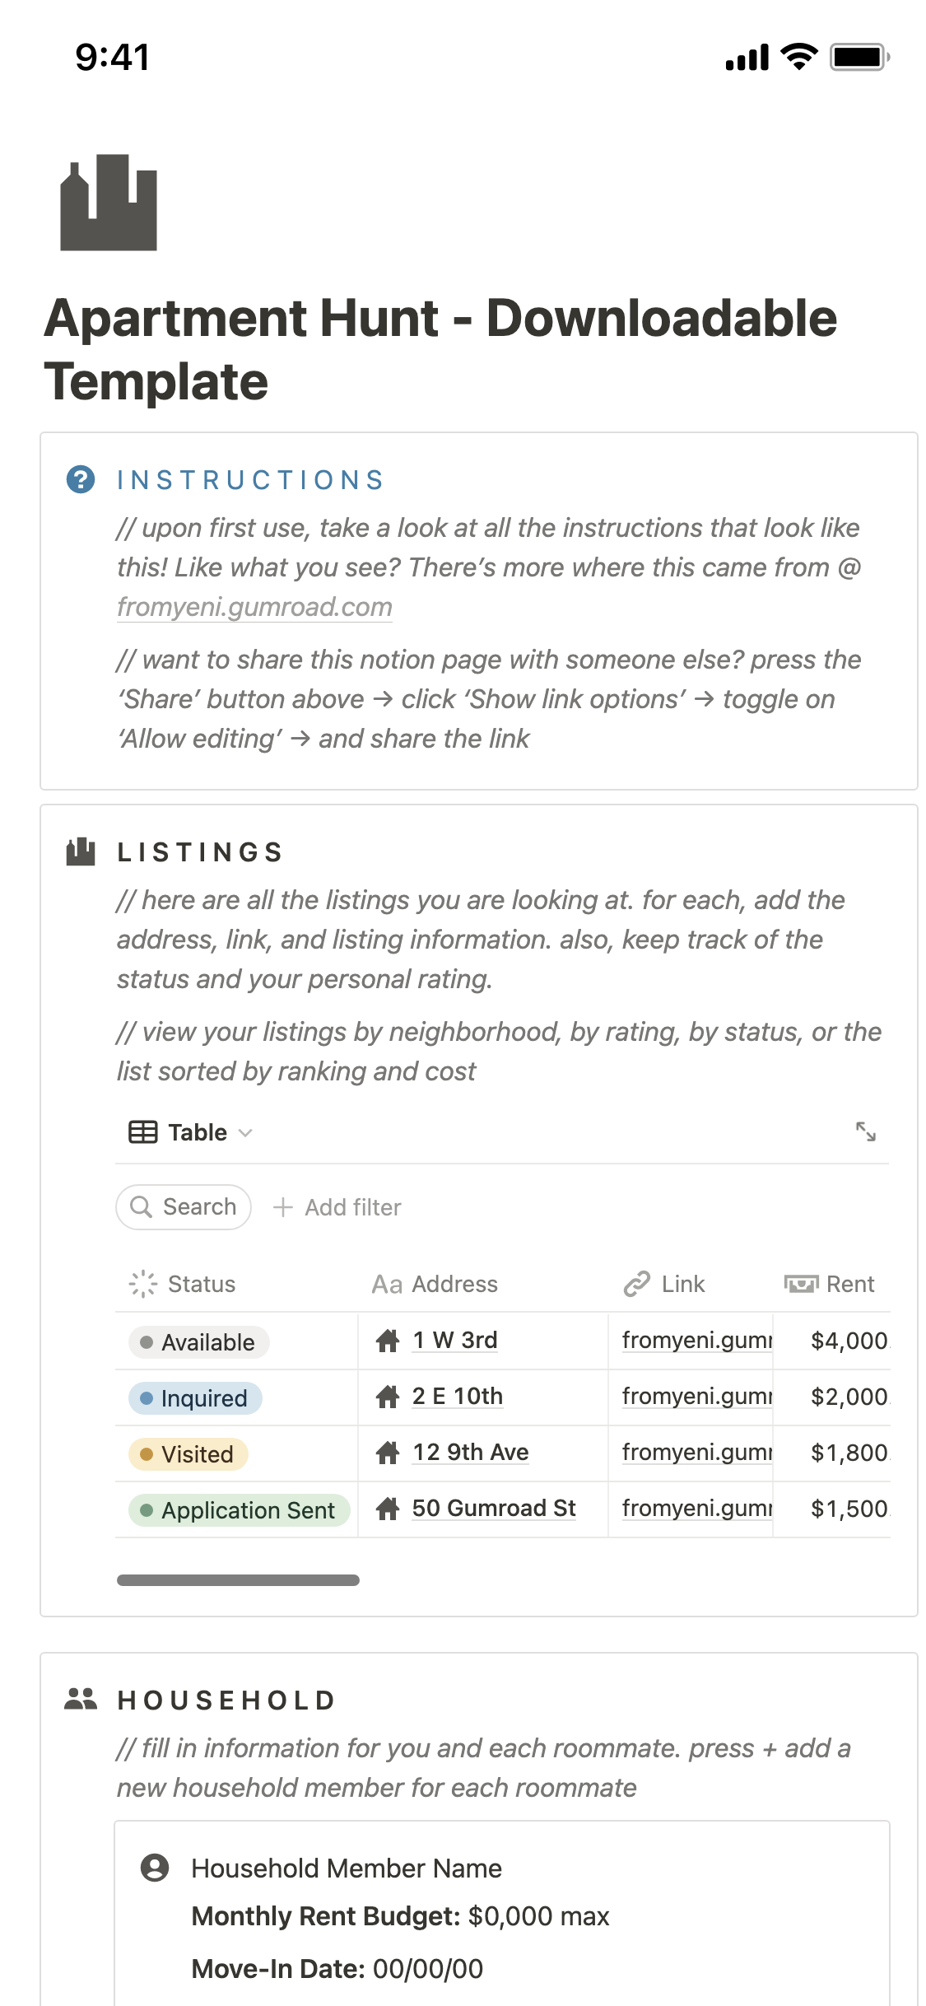Image resolution: width=926 pixels, height=2006 pixels.
Task: Click the question mark Instructions icon
Action: coord(81,479)
